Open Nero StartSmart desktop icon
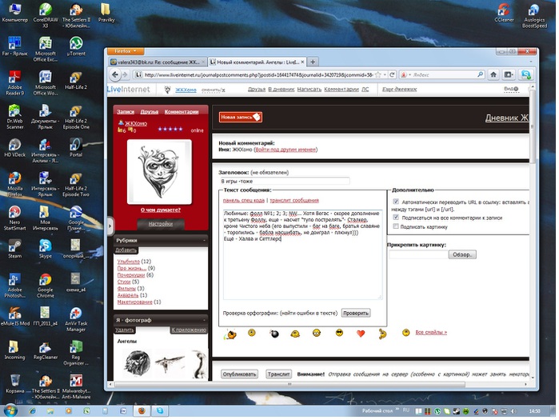 [x=14, y=218]
